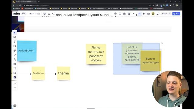
Task: Select the Connection line arrow tool
Action: click(15, 55)
